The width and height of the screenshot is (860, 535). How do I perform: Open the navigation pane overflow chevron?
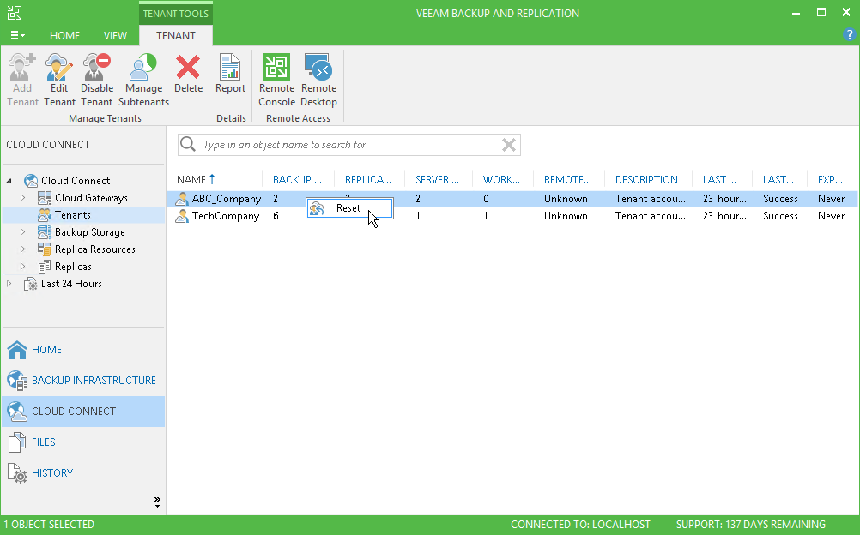click(157, 502)
